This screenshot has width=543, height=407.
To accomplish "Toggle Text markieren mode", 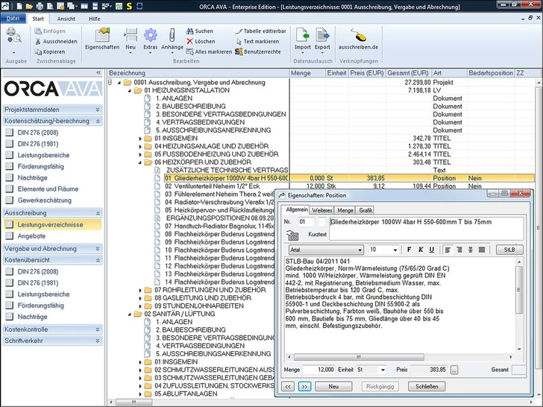I will [257, 42].
